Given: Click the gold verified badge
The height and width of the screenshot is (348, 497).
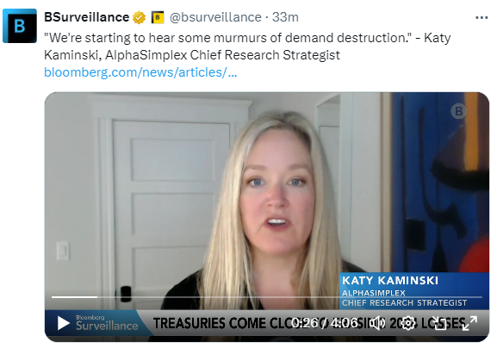Looking at the screenshot, I should [x=139, y=17].
